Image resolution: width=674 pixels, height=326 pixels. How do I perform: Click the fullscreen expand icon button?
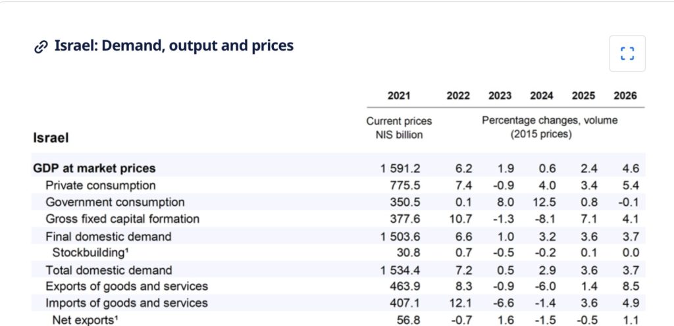click(x=627, y=53)
